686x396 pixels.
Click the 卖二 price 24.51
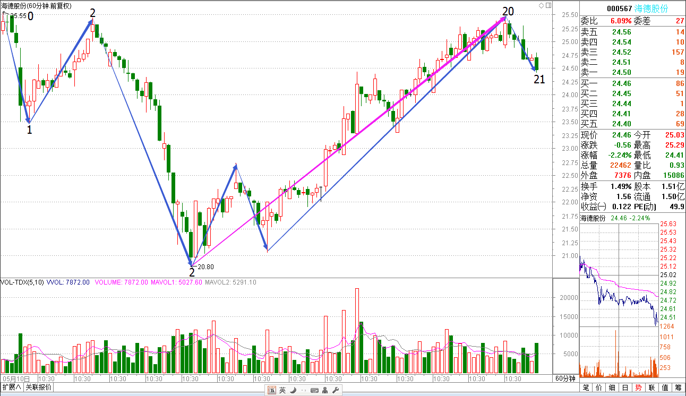(x=621, y=62)
